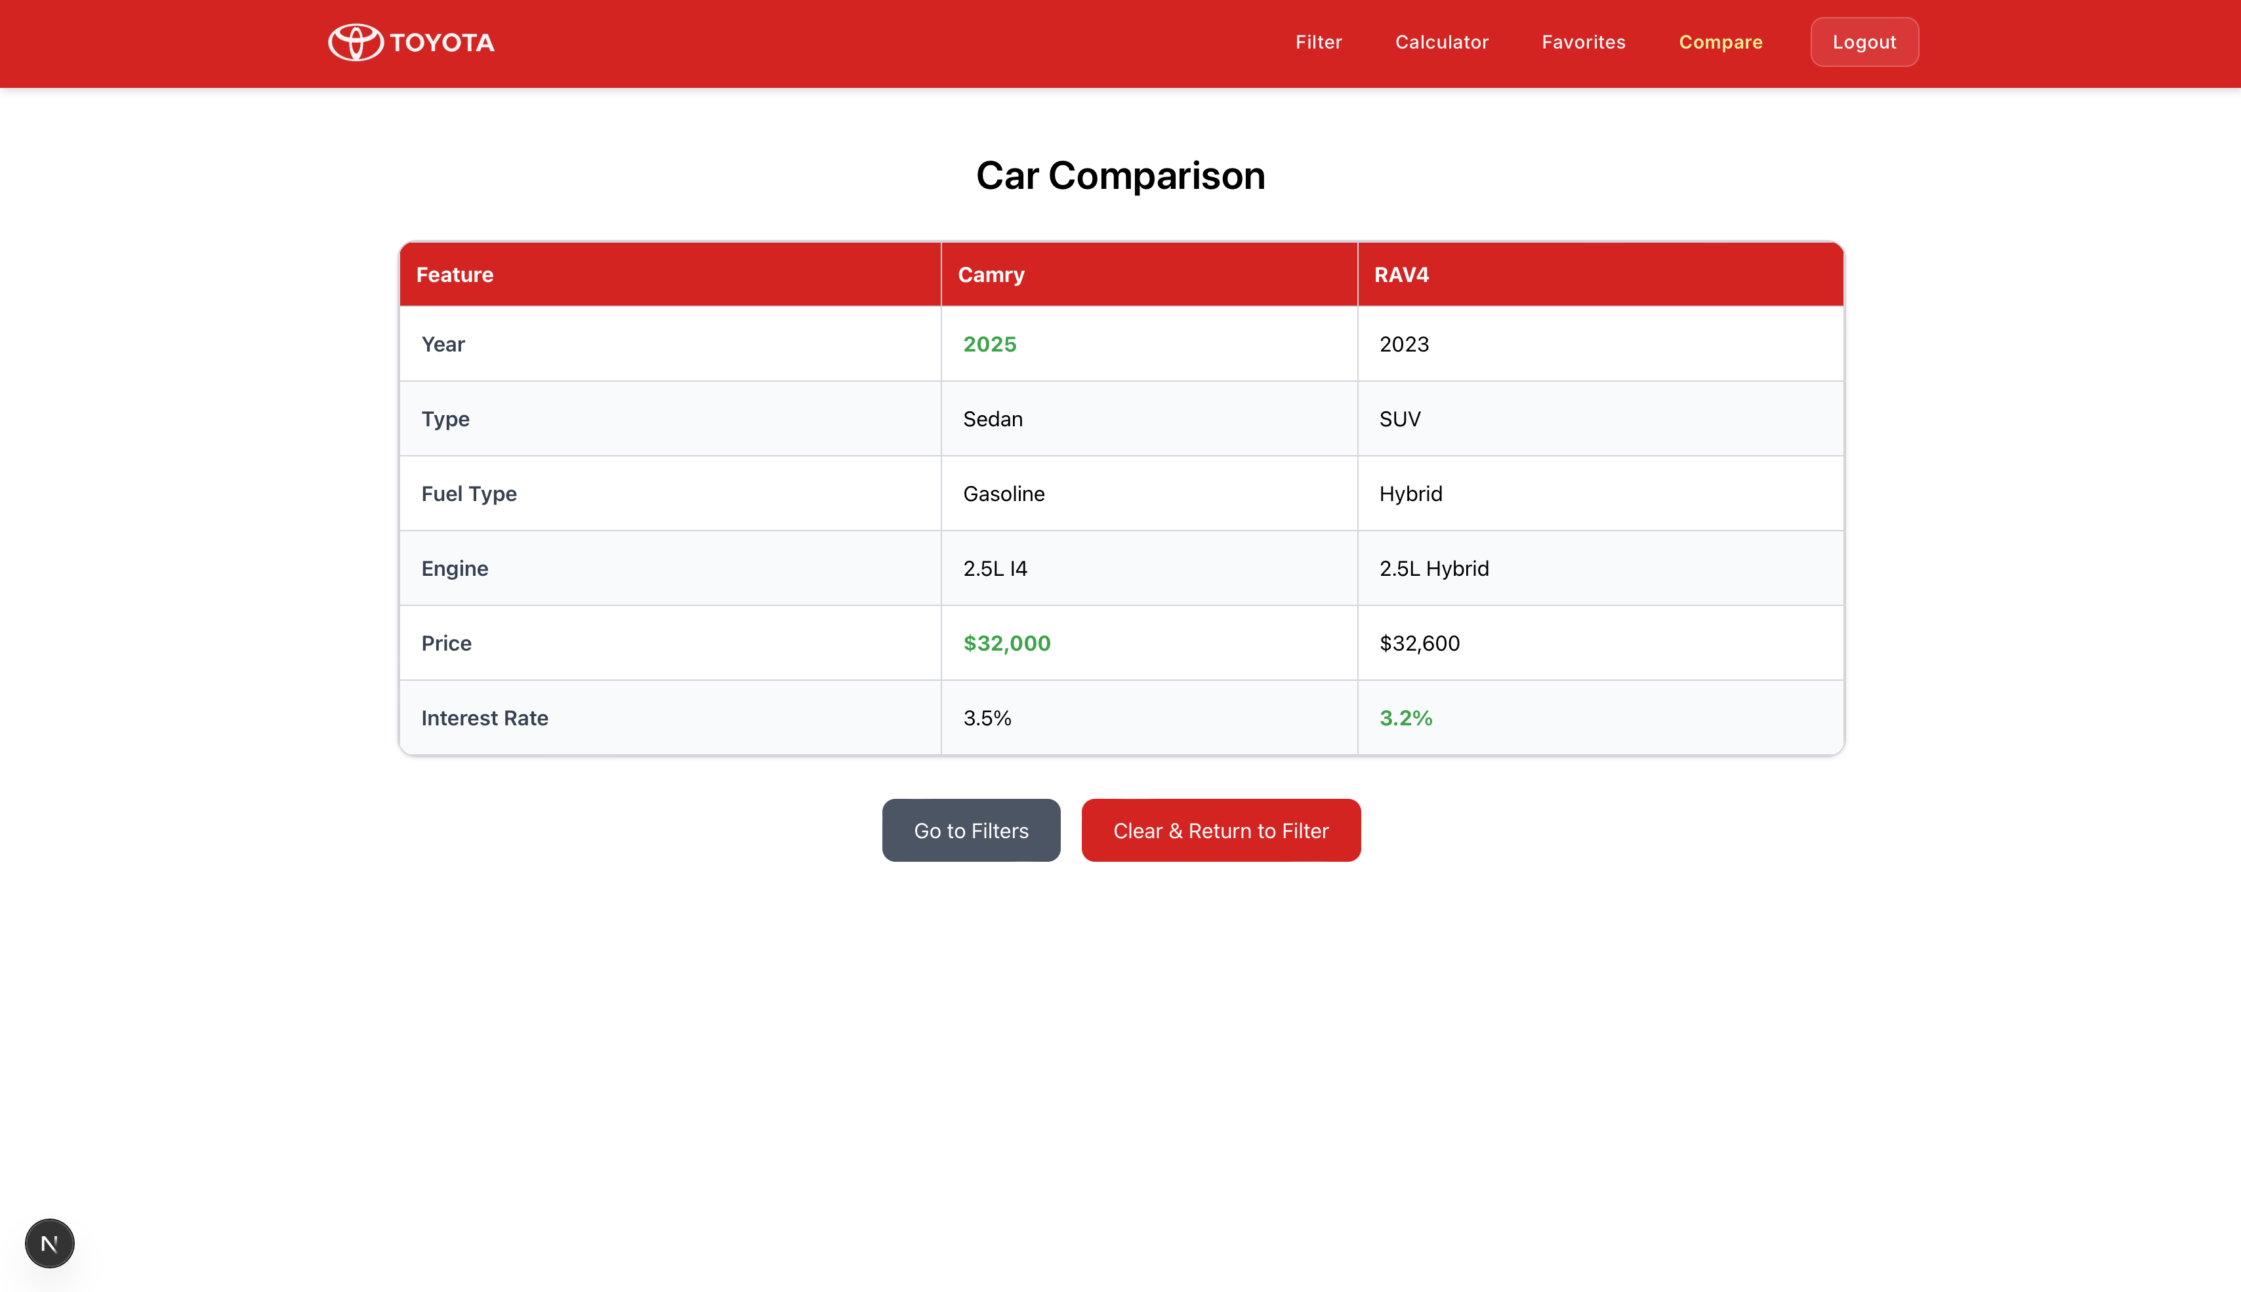The width and height of the screenshot is (2241, 1292).
Task: Click the Car Comparison heading
Action: (x=1120, y=176)
